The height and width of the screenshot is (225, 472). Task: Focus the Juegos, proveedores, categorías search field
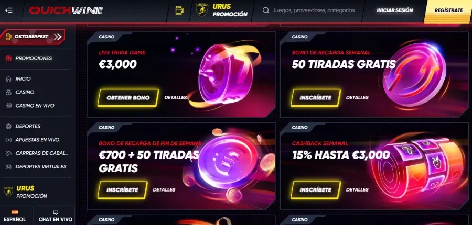click(x=314, y=10)
